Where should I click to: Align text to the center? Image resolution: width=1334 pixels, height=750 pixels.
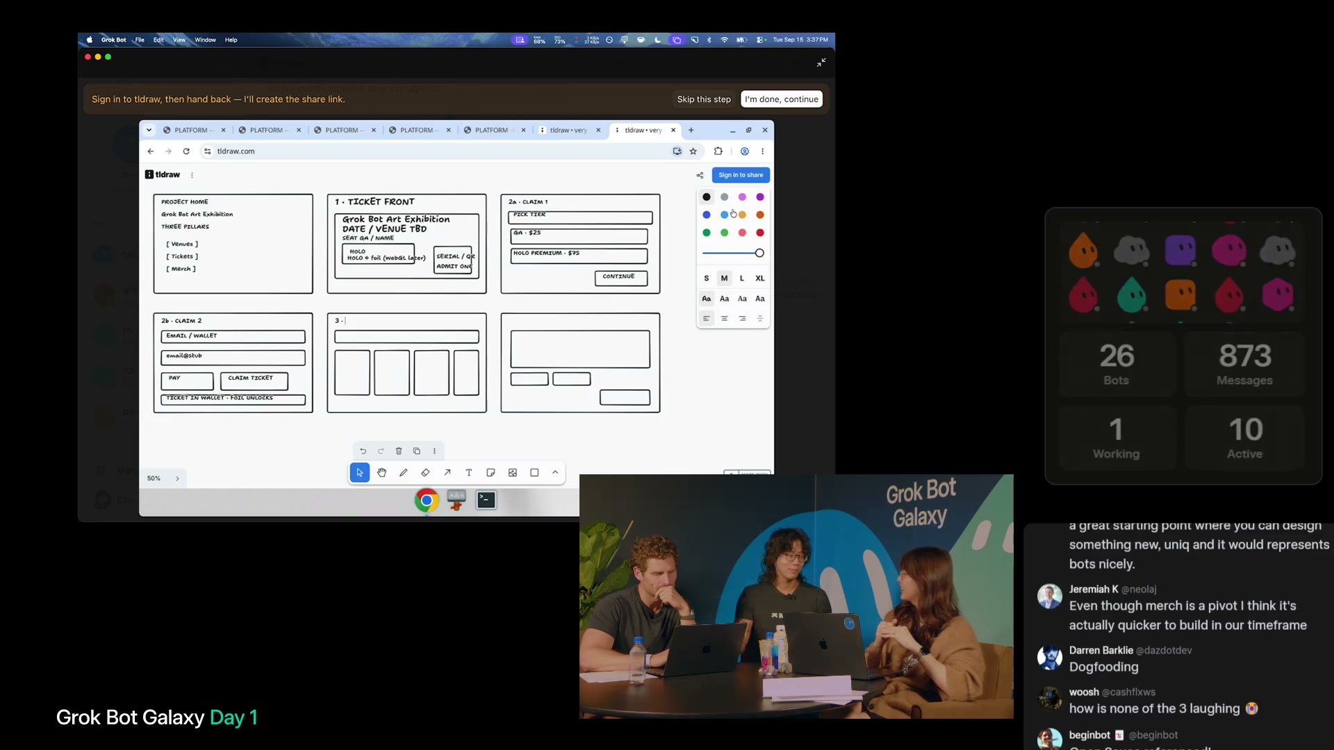(x=725, y=319)
